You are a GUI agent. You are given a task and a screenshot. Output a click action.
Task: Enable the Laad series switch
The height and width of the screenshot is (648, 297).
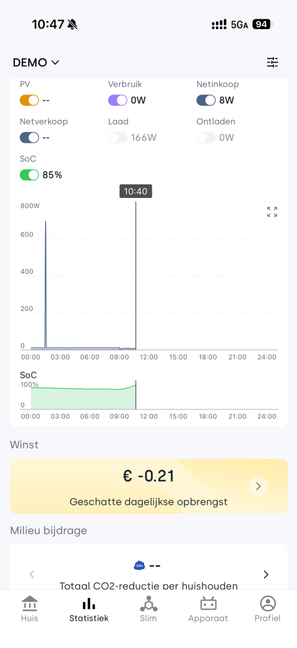pyautogui.click(x=118, y=138)
